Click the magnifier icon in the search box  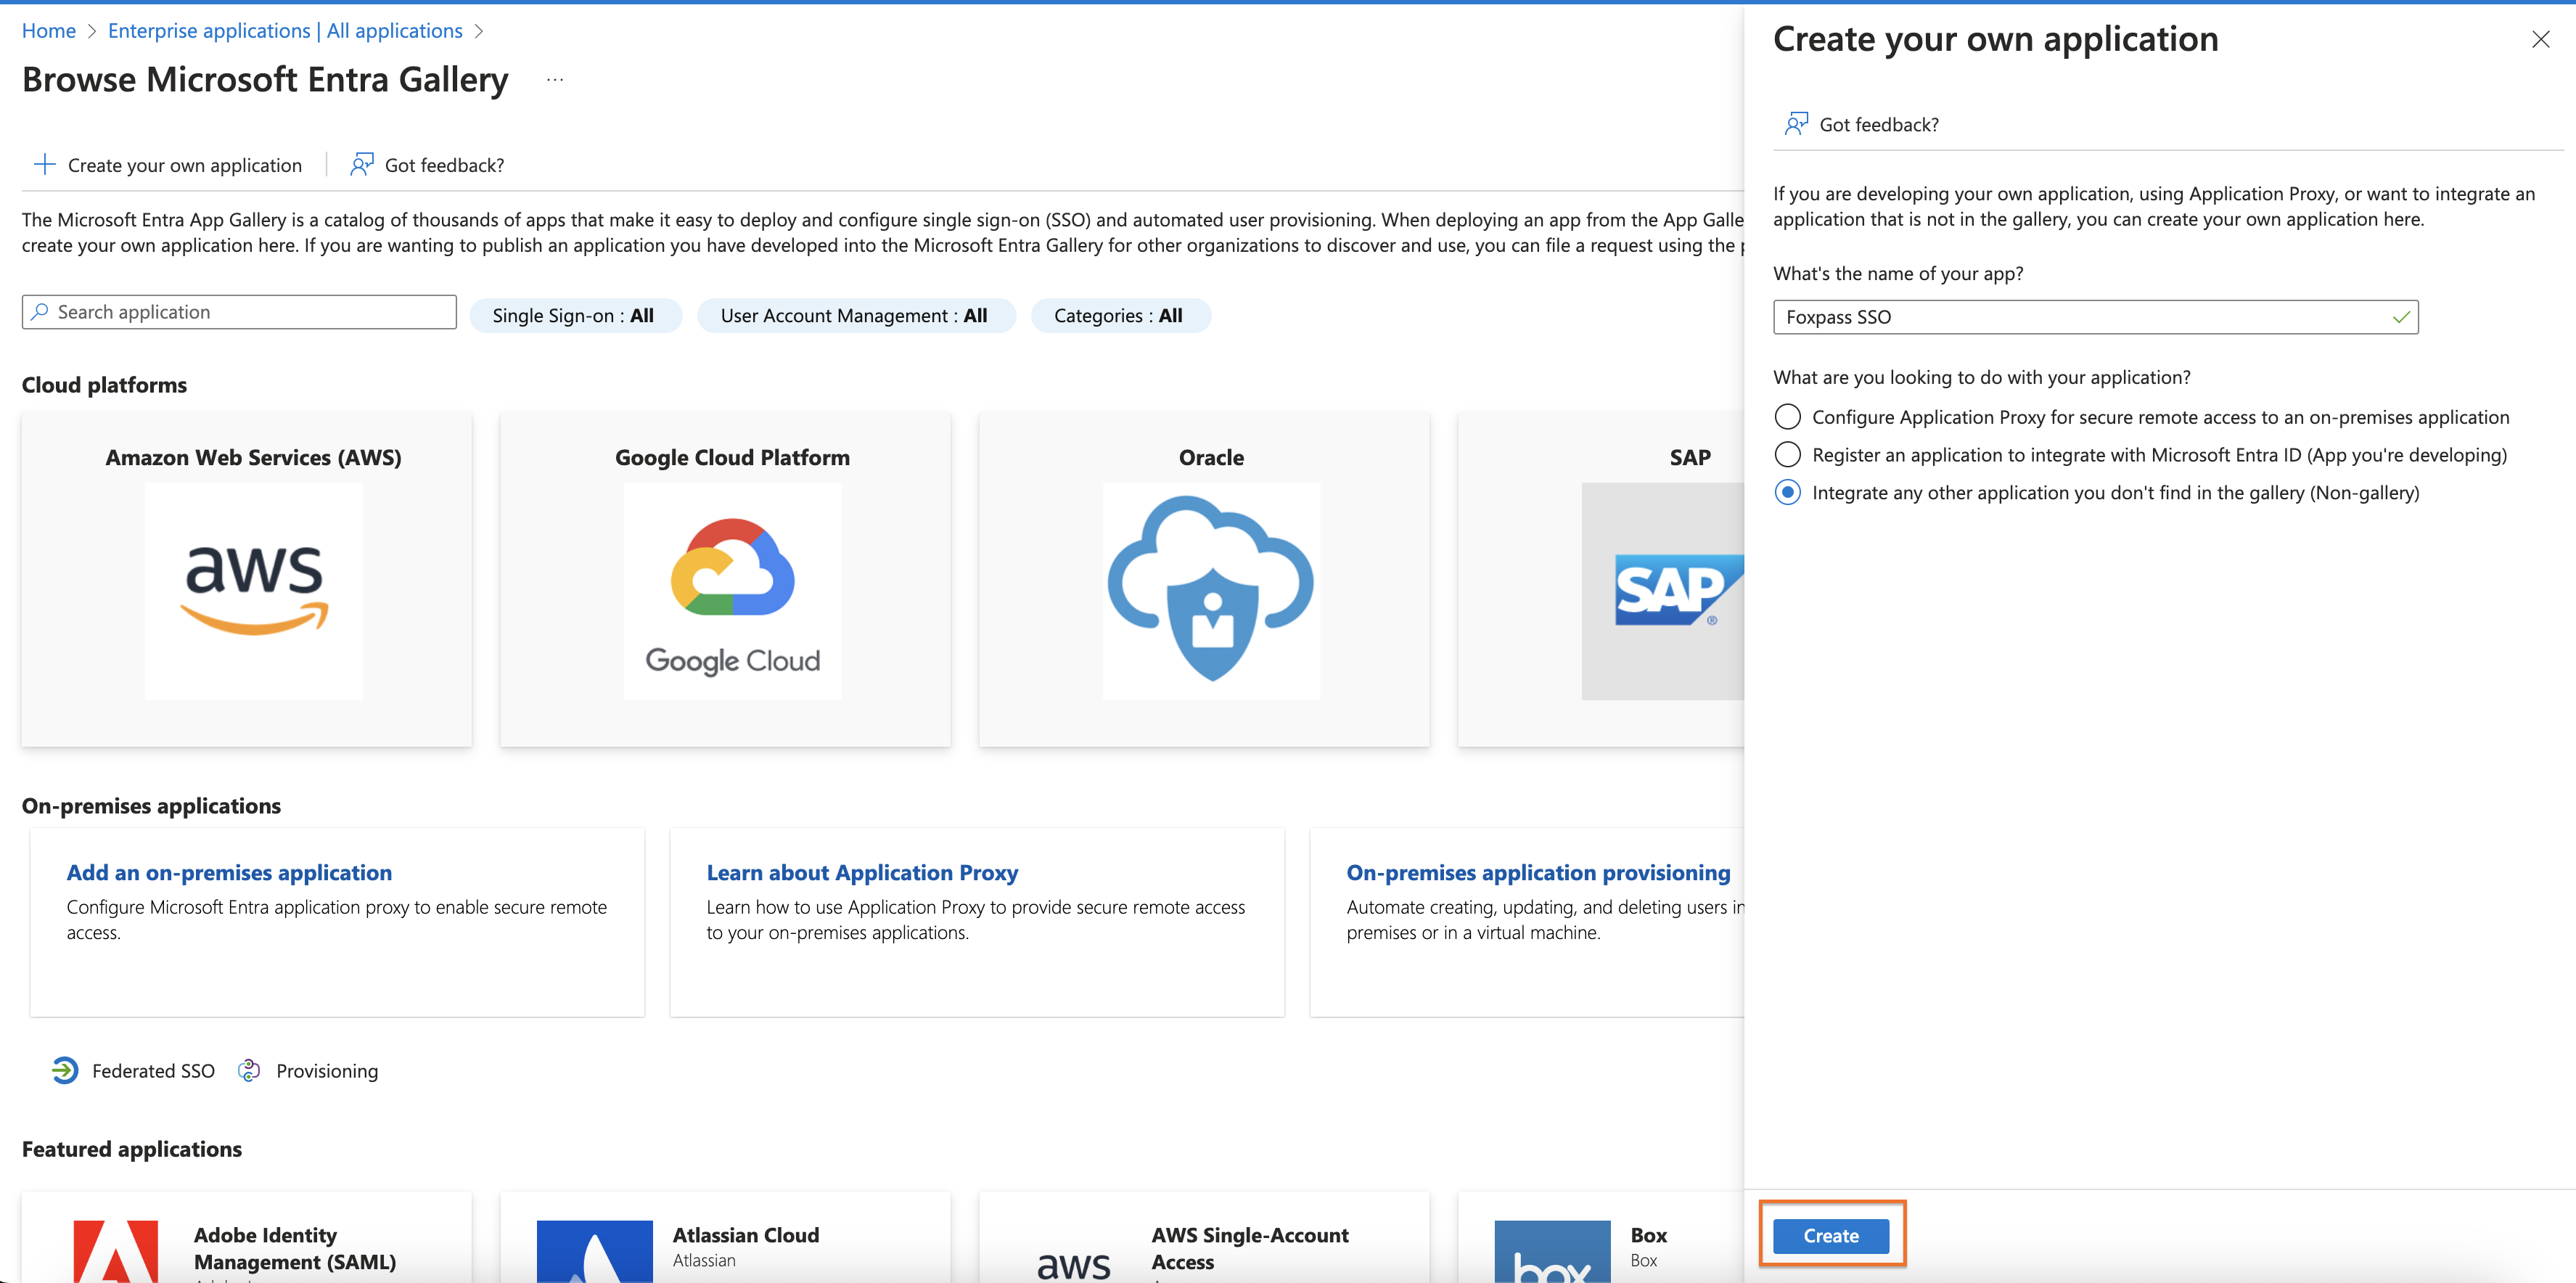pyautogui.click(x=40, y=312)
